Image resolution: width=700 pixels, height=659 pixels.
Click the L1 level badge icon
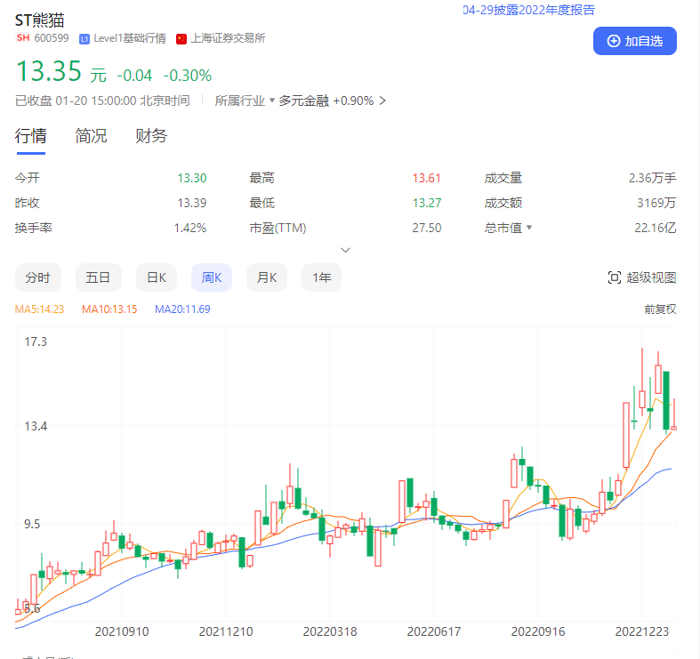click(x=84, y=38)
